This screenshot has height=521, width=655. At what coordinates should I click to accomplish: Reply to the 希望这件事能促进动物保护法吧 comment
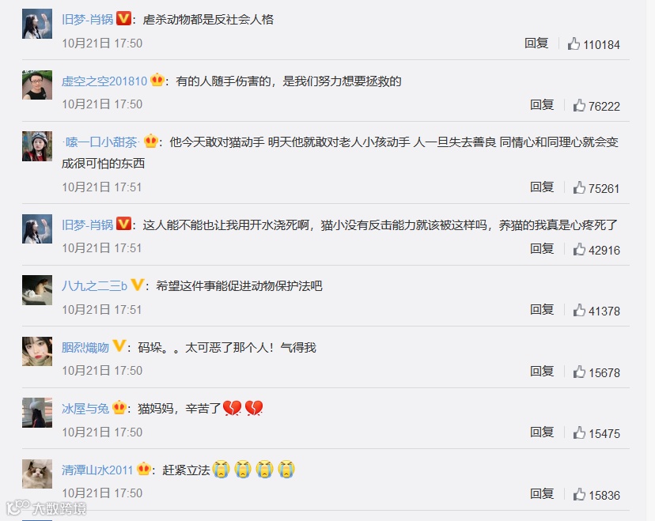tap(542, 309)
